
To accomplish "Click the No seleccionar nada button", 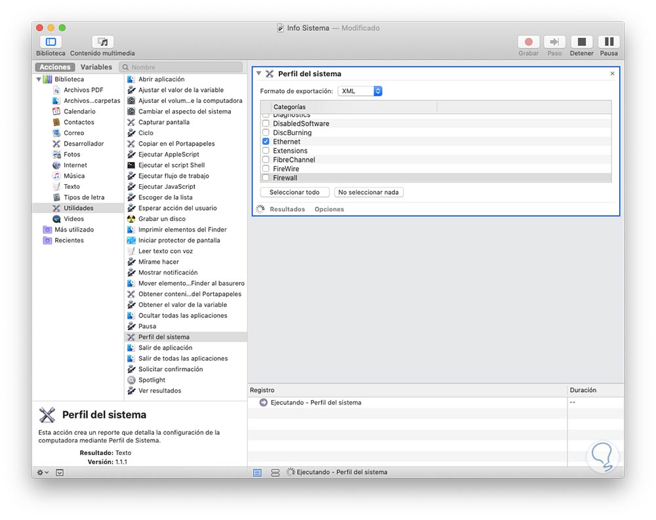I will click(x=369, y=192).
